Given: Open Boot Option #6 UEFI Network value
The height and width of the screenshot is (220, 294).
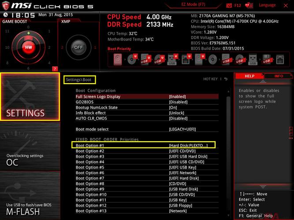Looking at the screenshot, I should [x=182, y=172].
